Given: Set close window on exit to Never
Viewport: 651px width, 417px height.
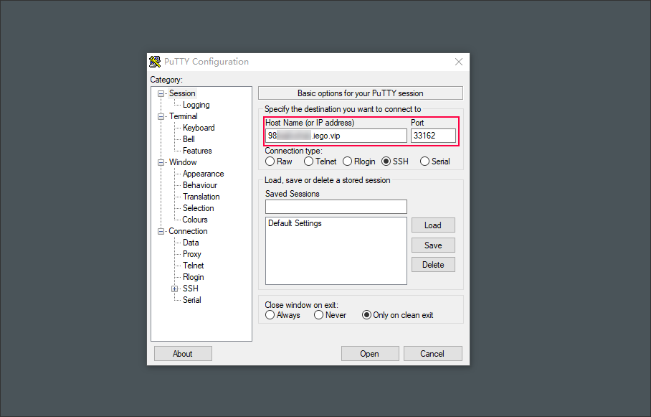Looking at the screenshot, I should (x=318, y=315).
